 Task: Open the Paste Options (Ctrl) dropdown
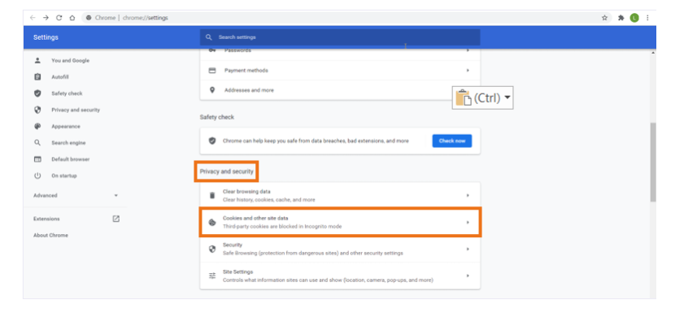483,98
